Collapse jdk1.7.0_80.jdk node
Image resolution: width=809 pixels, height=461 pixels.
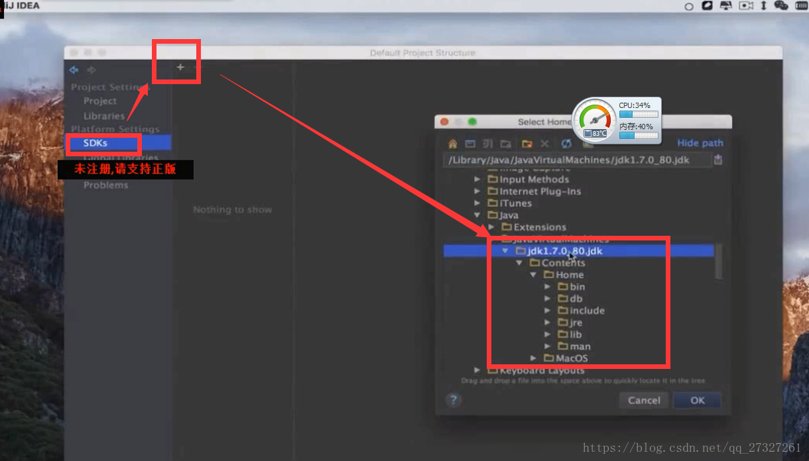click(505, 251)
